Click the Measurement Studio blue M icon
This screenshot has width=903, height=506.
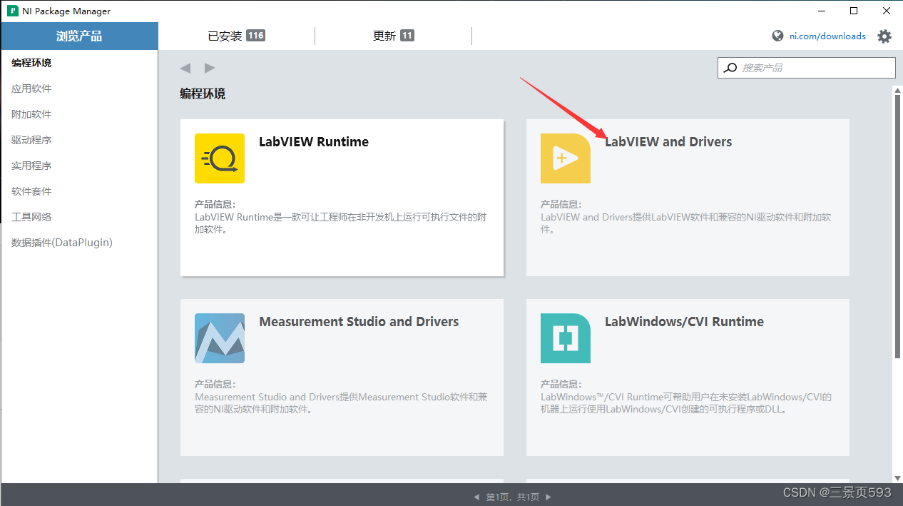(x=219, y=338)
